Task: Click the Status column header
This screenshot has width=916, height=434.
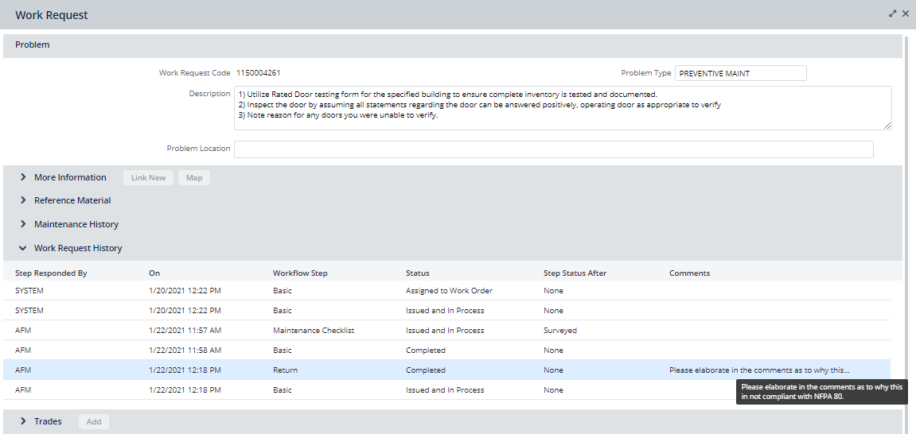Action: pyautogui.click(x=417, y=273)
